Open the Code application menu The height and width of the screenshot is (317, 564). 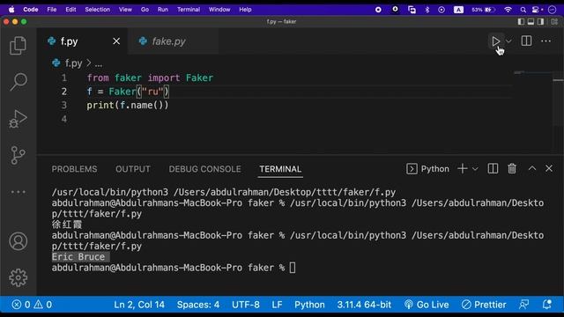pyautogui.click(x=31, y=10)
